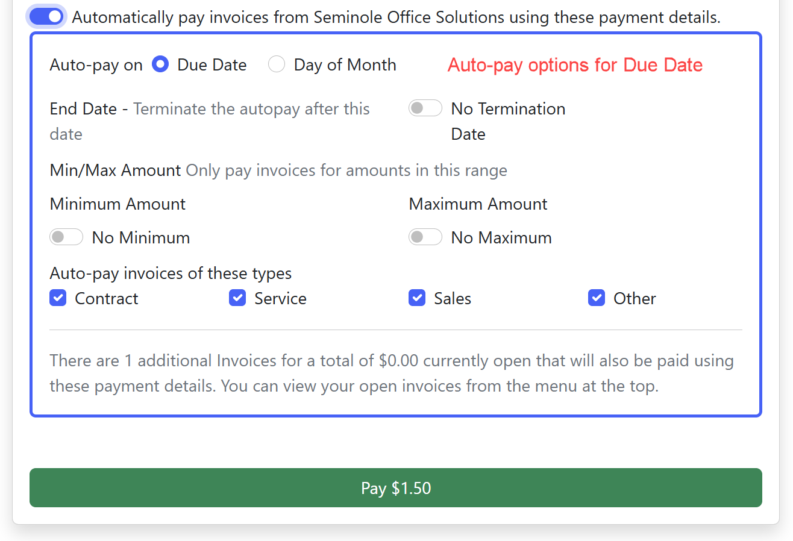Uncheck the "Other" invoice type

click(x=597, y=298)
